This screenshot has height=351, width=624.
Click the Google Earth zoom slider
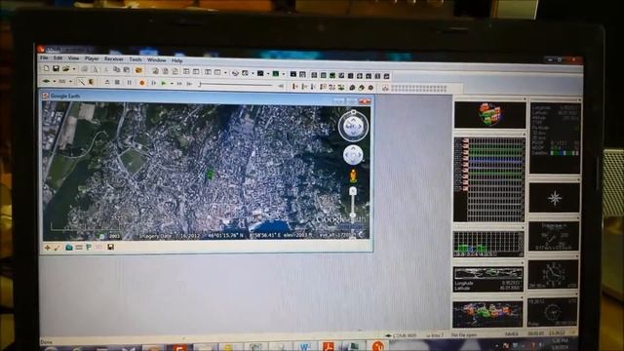(353, 203)
